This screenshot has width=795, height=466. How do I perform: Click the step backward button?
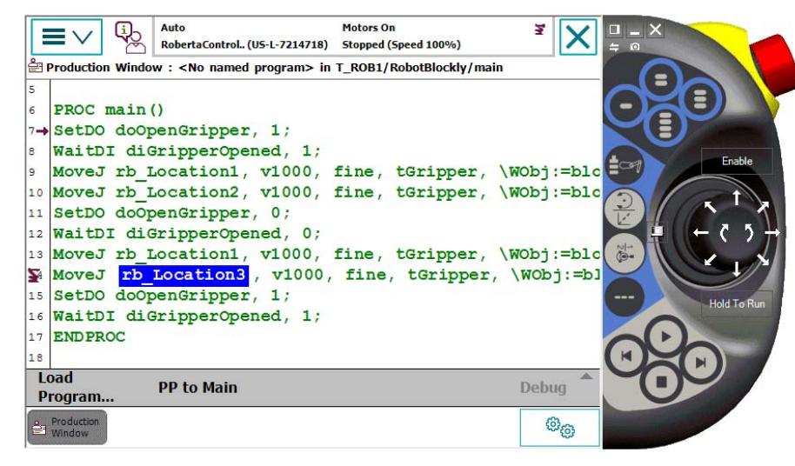[626, 356]
